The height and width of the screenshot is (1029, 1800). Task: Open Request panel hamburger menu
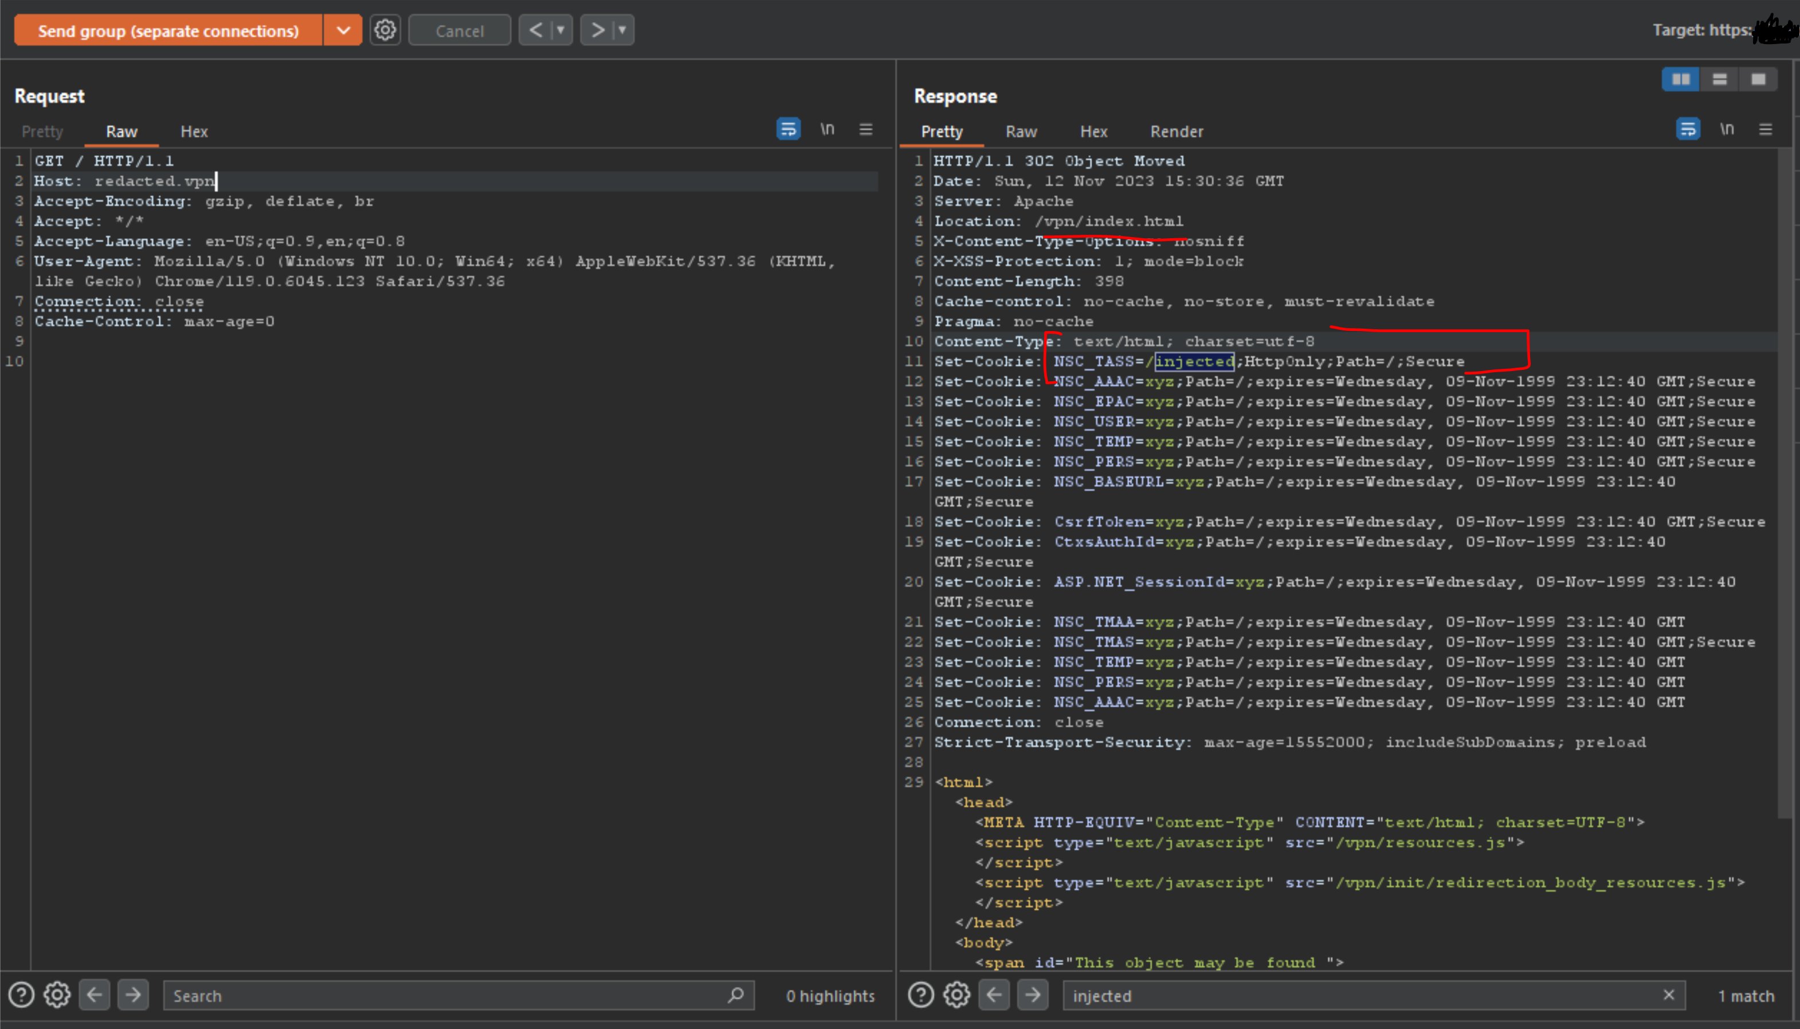click(866, 129)
